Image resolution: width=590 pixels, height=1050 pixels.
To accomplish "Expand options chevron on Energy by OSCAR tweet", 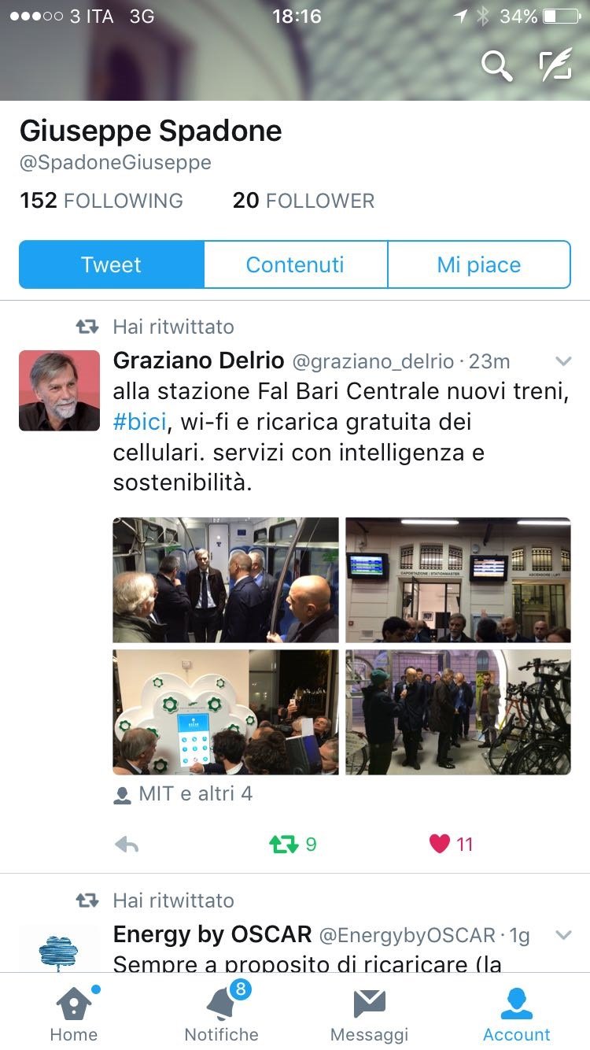I will coord(563,935).
